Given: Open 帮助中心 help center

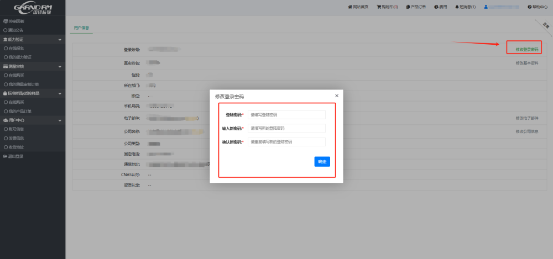Looking at the screenshot, I should (x=538, y=7).
